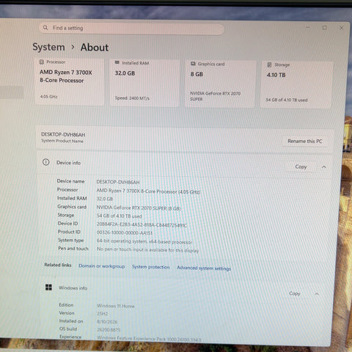Click the Speed: 2400 MT/s text
This screenshot has width=352, height=352.
(x=132, y=98)
